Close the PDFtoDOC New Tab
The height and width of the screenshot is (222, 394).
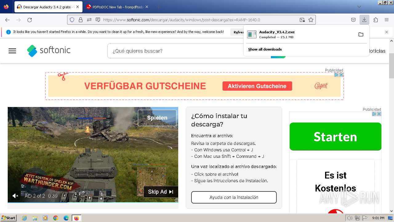[147, 7]
